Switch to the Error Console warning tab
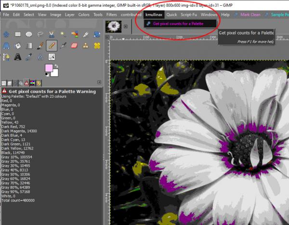289x225 pixels. pyautogui.click(x=26, y=83)
